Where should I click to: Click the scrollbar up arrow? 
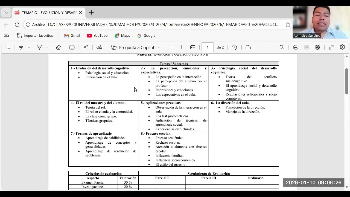[347, 56]
